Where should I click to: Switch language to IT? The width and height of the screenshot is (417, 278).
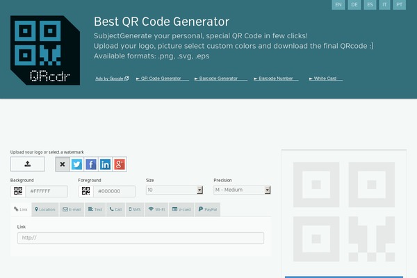384,5
